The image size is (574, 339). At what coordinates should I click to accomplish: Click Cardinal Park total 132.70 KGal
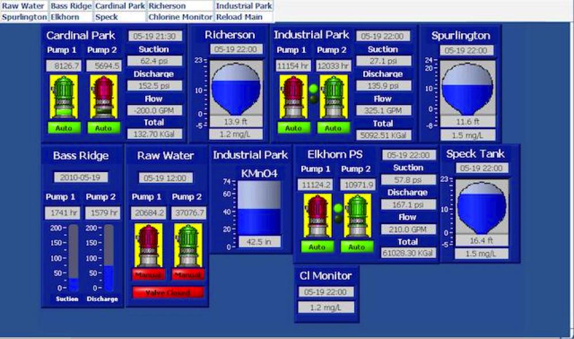(154, 134)
